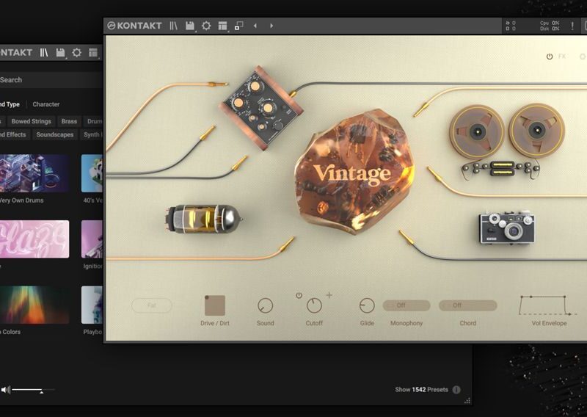Go to next instrument with the right arrow
The height and width of the screenshot is (417, 587).
tap(271, 26)
